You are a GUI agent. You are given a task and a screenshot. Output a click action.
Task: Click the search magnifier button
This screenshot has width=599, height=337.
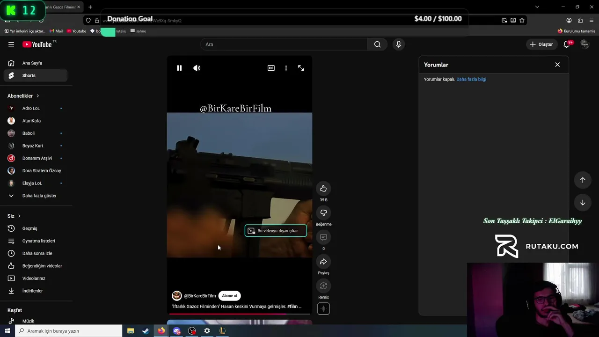(377, 44)
